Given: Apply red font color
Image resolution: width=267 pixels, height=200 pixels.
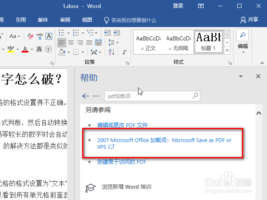Looking at the screenshot, I should [25, 49].
